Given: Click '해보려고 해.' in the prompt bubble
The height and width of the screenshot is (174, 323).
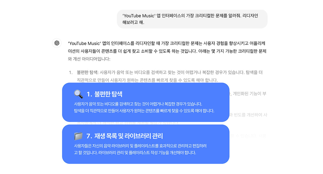Looking at the screenshot, I should (133, 22).
